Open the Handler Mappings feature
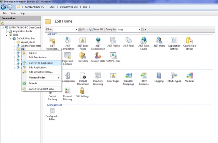Image resolution: width=218 pixels, height=143 pixels. coord(129,79)
